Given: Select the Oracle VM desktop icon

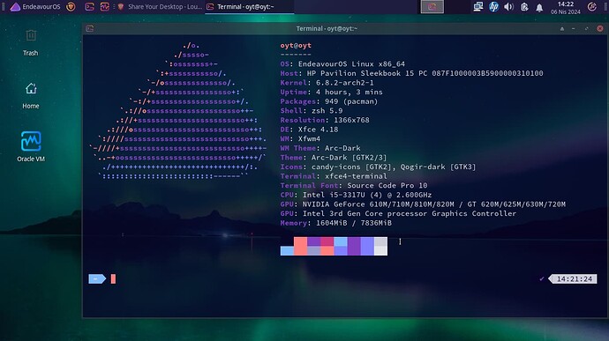Looking at the screenshot, I should (x=31, y=146).
